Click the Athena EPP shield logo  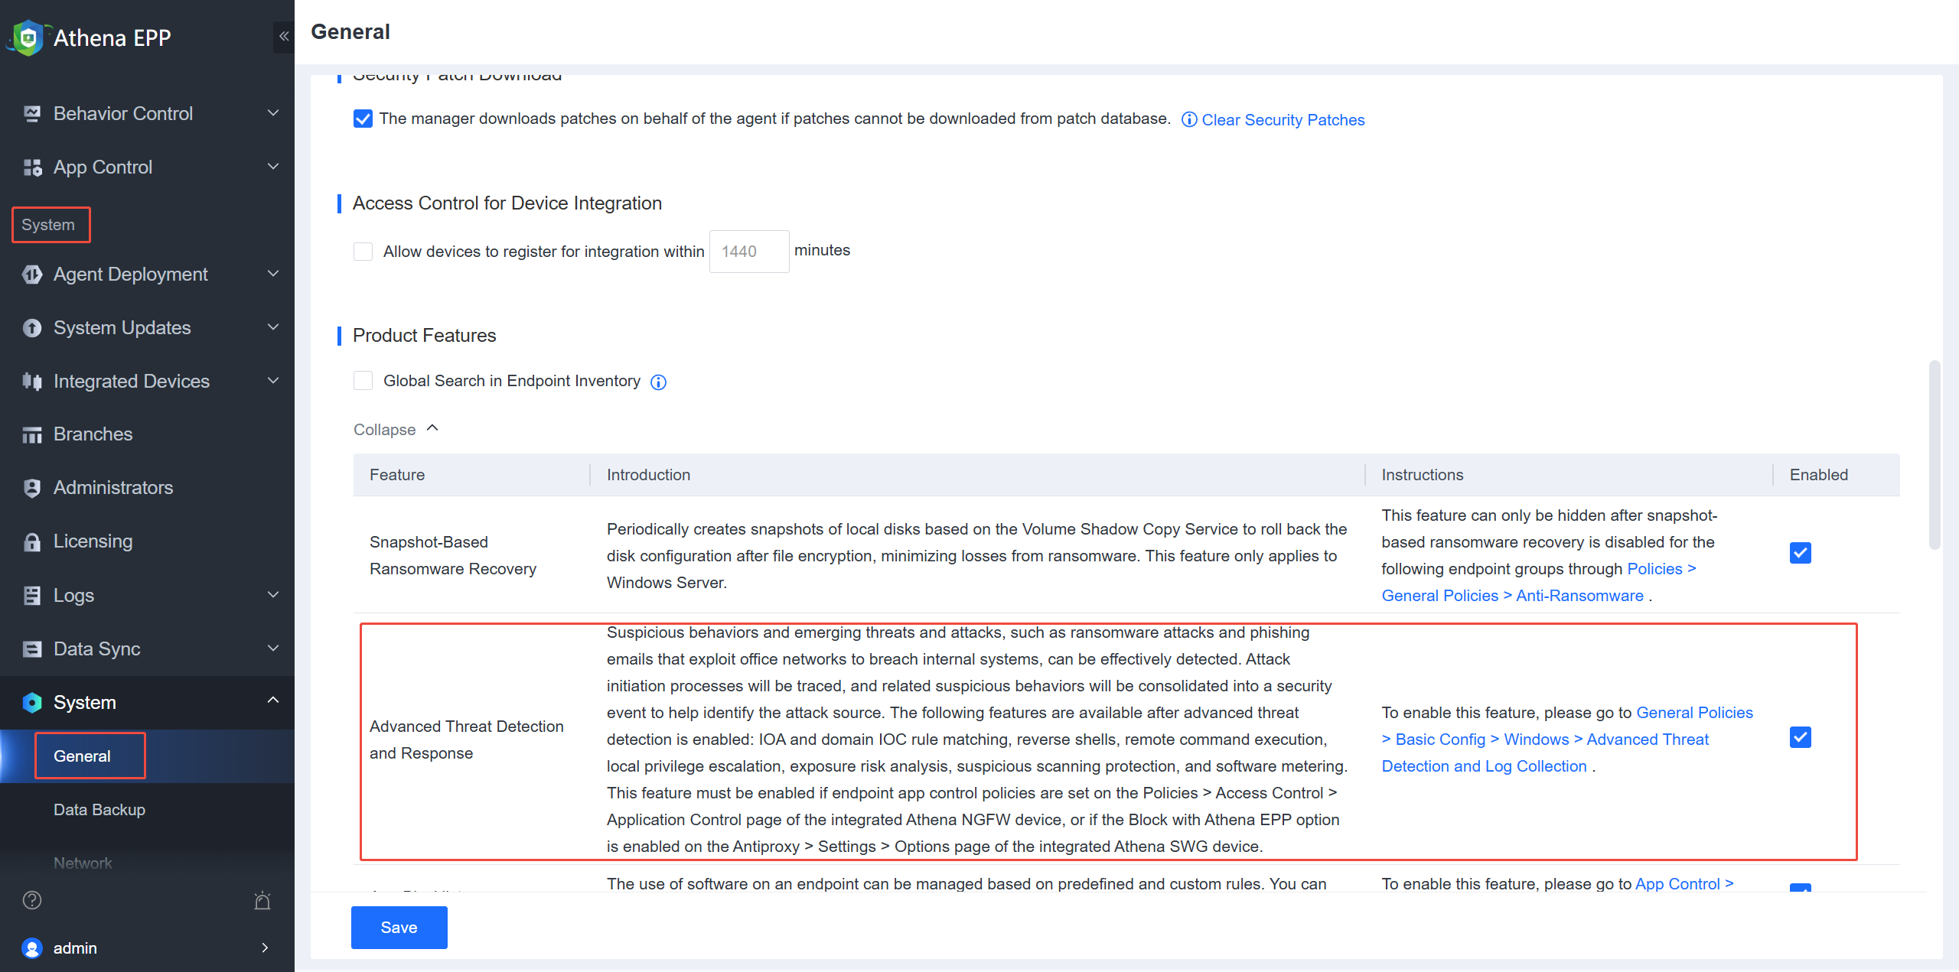pyautogui.click(x=28, y=37)
